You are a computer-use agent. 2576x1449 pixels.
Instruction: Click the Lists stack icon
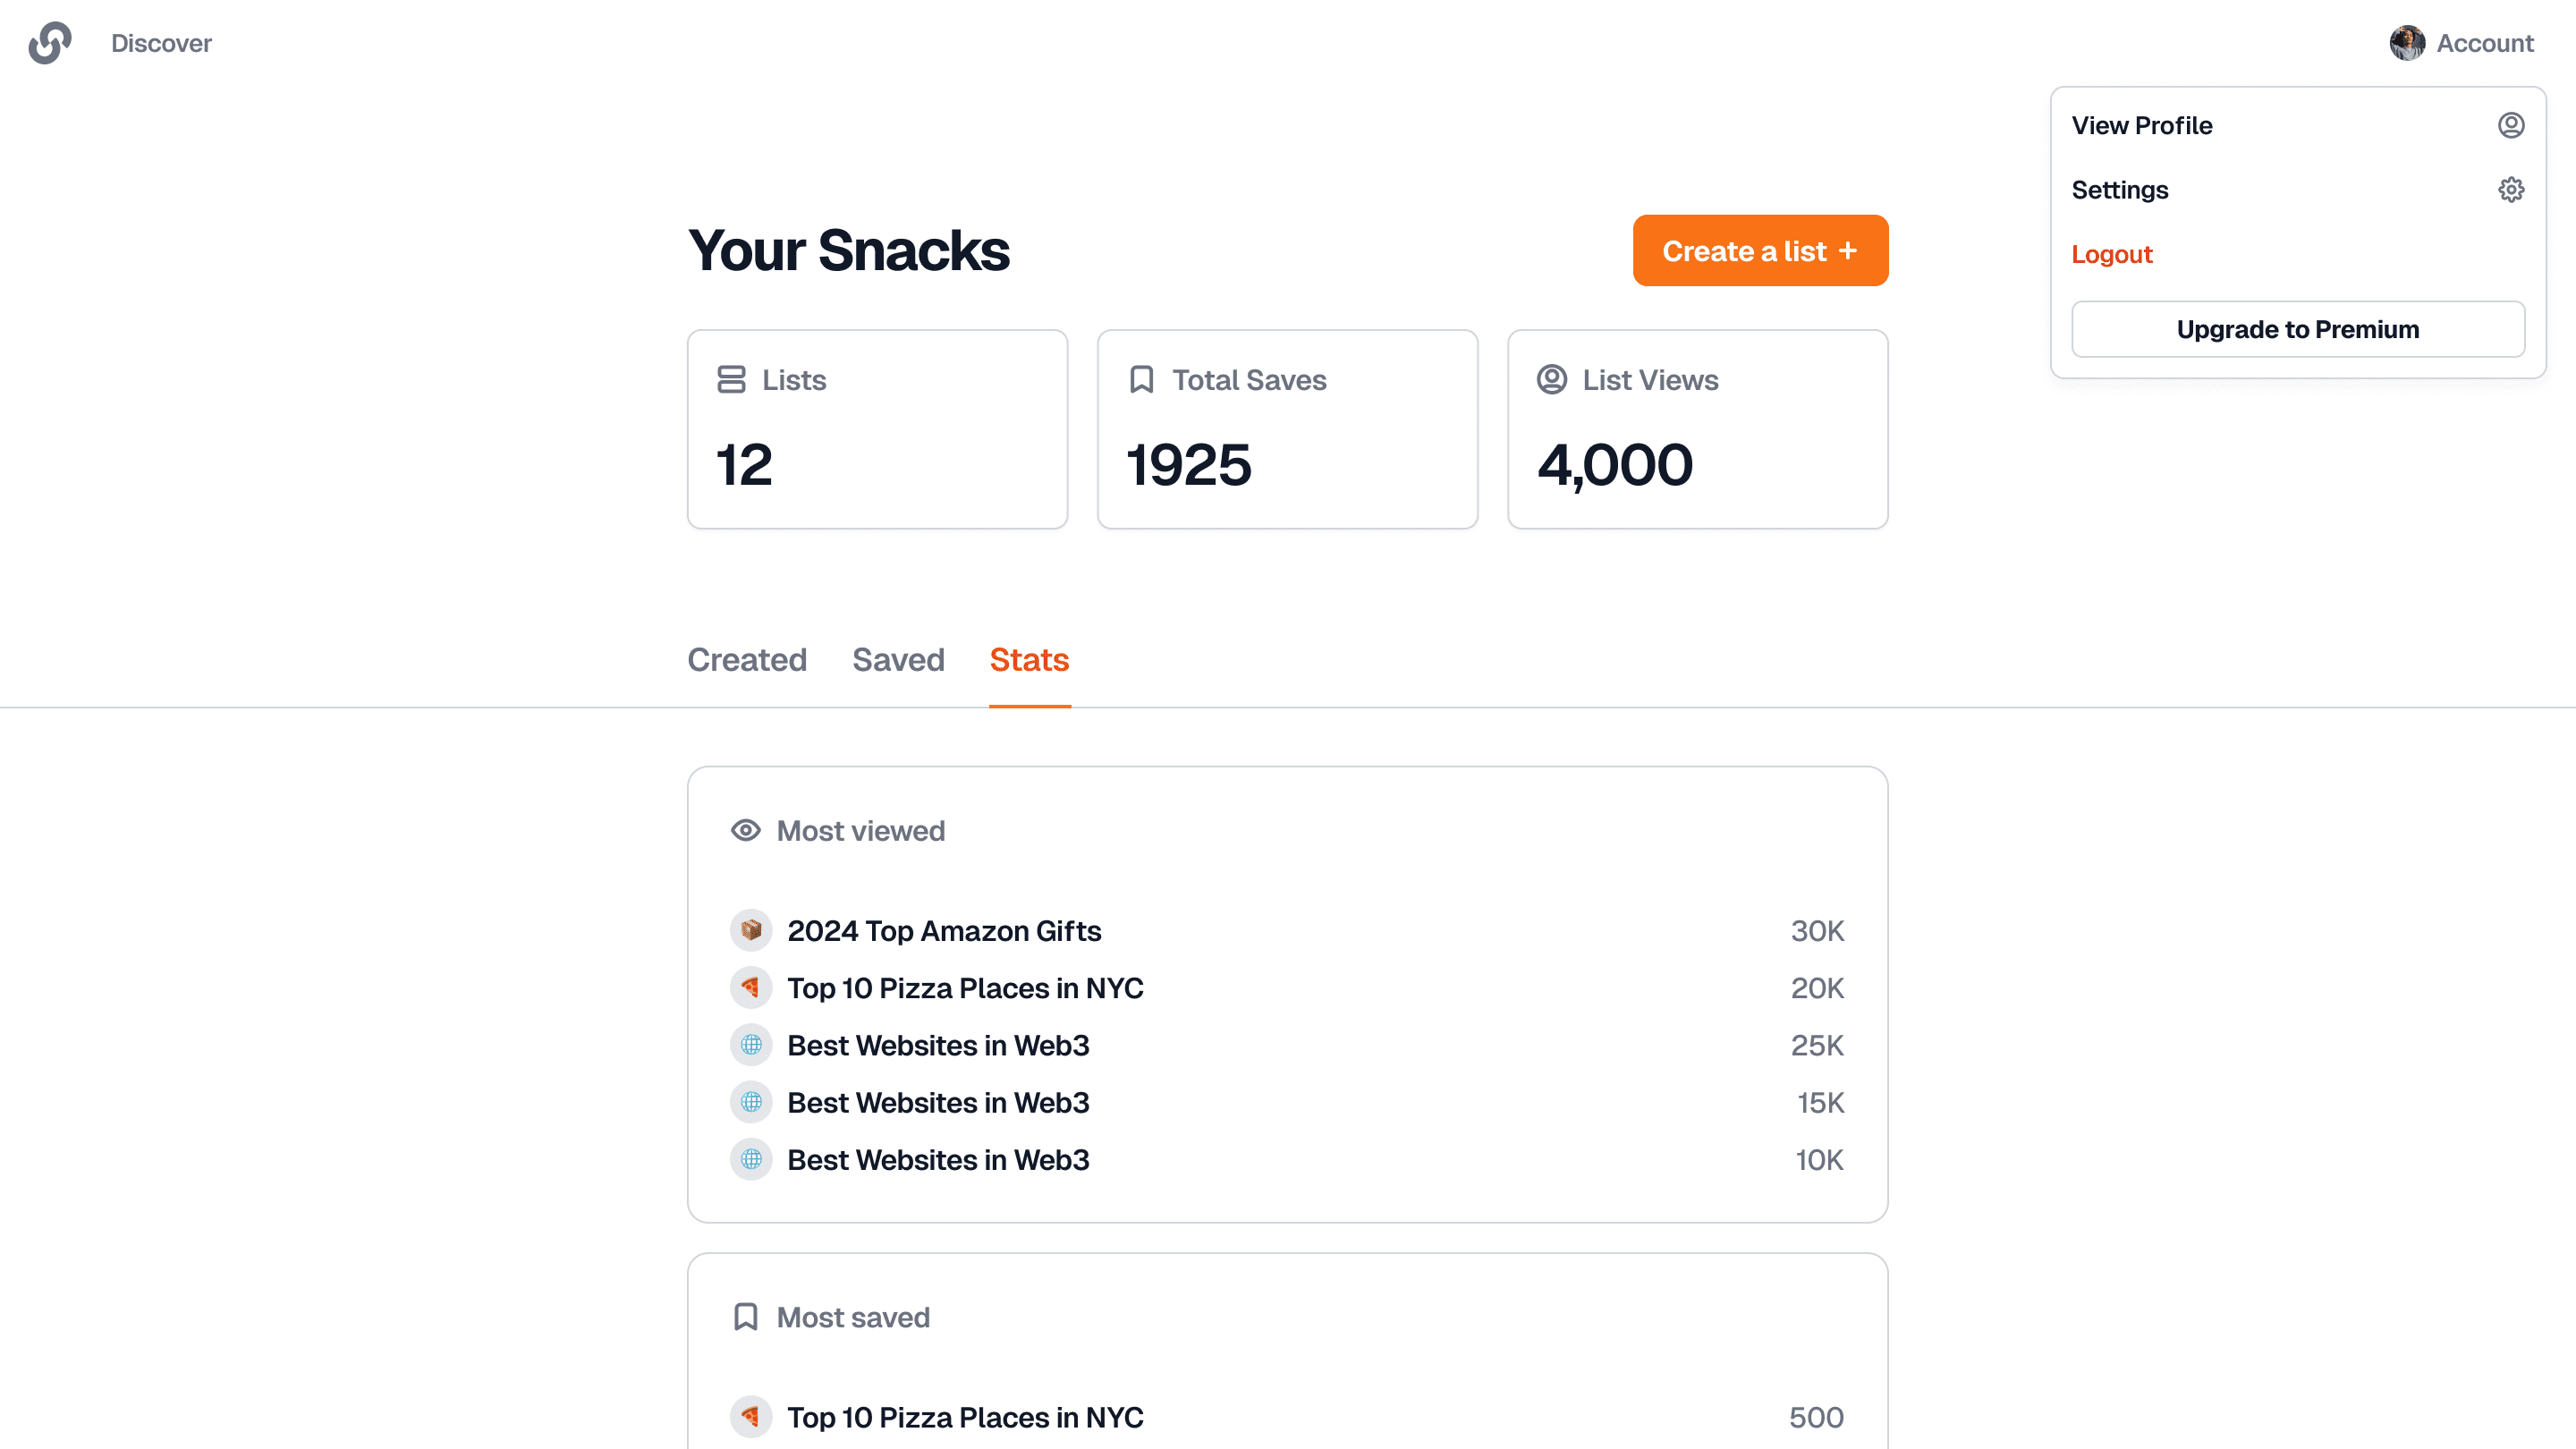coord(731,380)
